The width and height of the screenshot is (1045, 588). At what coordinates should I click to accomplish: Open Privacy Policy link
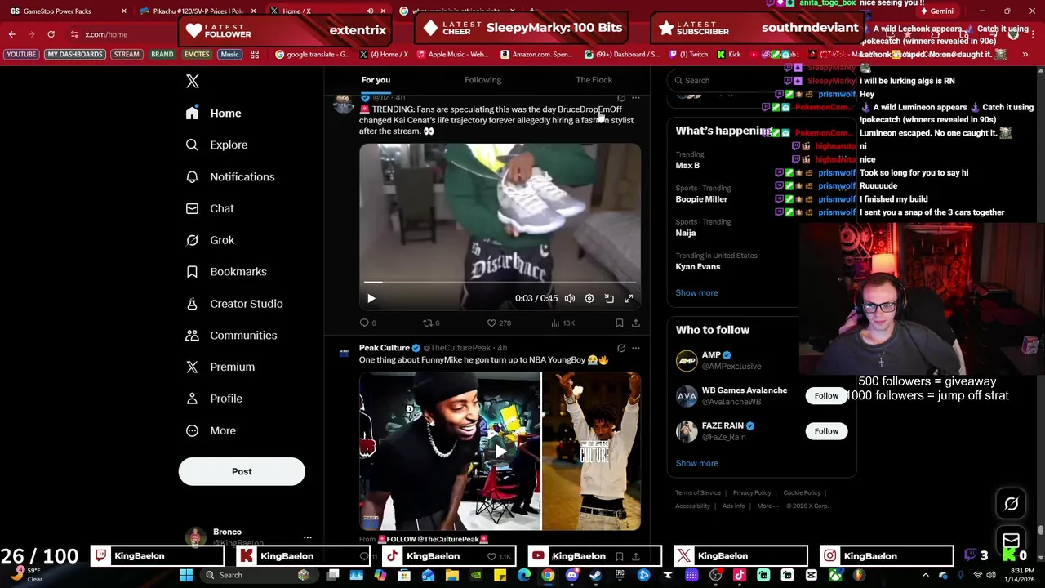tap(752, 493)
